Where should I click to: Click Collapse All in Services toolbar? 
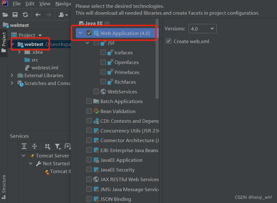tap(34, 146)
